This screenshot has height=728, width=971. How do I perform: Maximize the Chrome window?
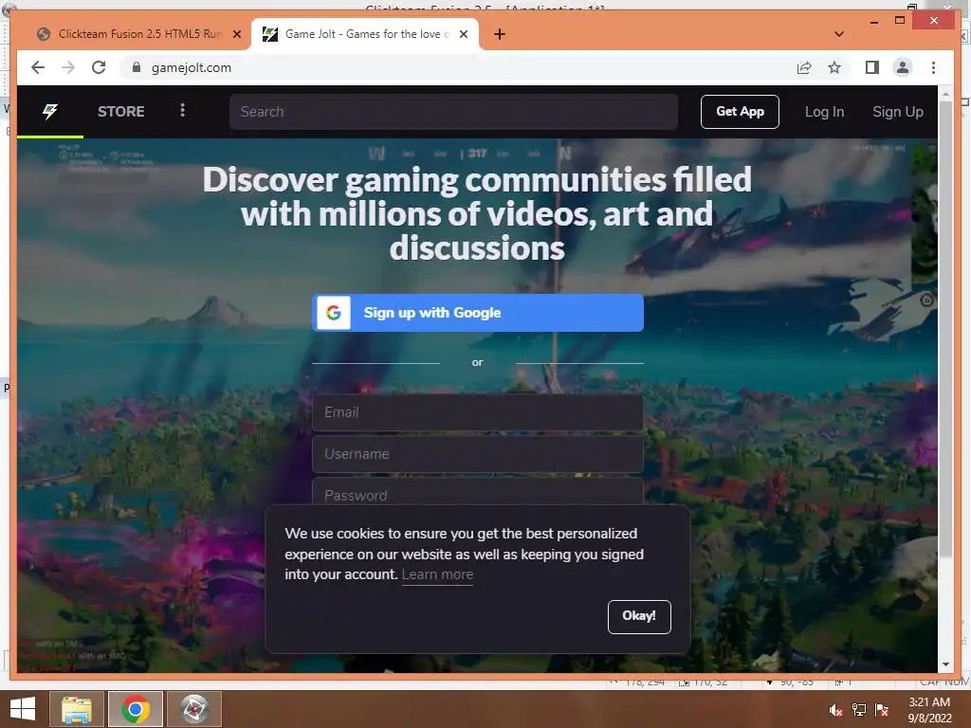[x=900, y=21]
